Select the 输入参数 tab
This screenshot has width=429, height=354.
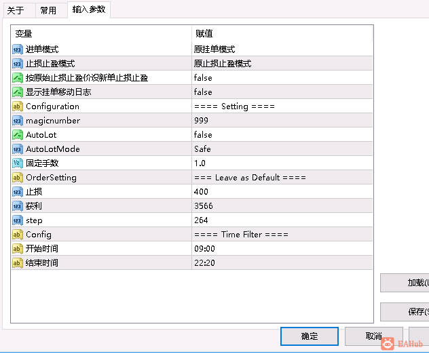[x=89, y=9]
